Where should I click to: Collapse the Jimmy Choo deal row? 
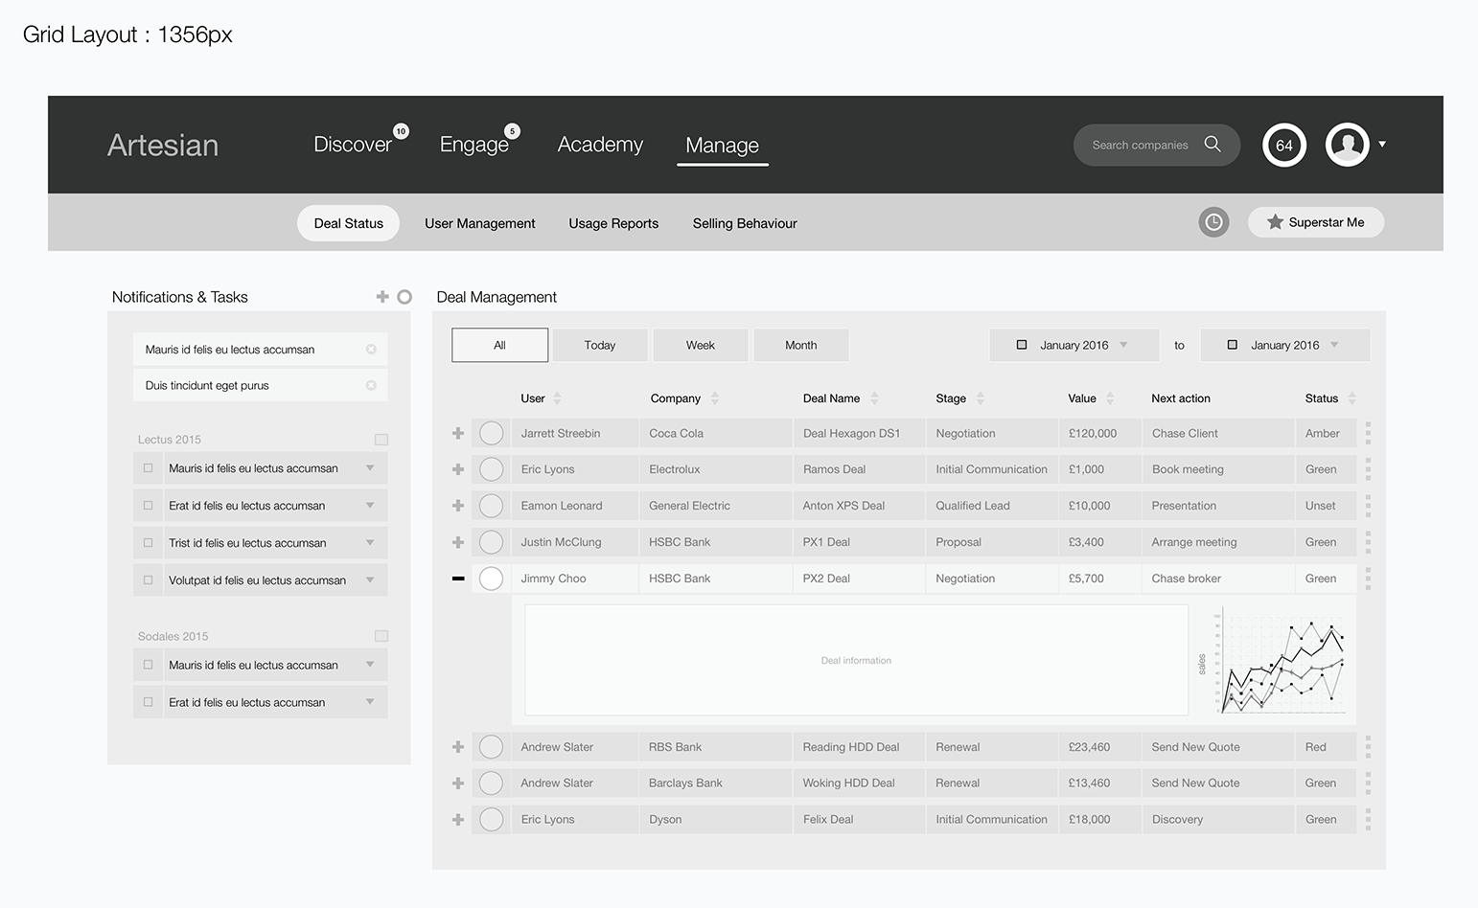point(458,579)
